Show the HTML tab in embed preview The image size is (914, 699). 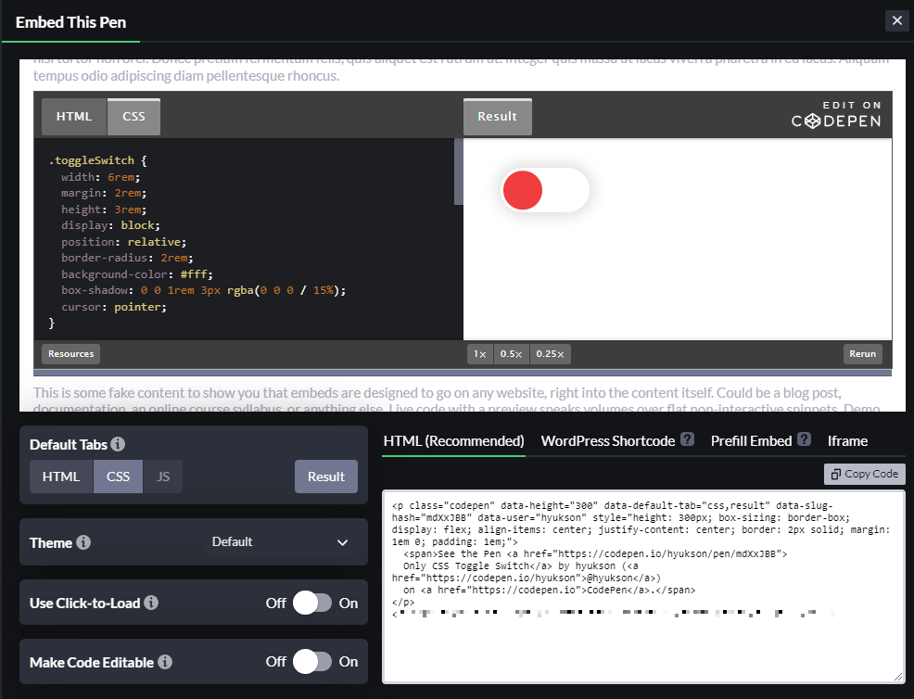pos(74,117)
